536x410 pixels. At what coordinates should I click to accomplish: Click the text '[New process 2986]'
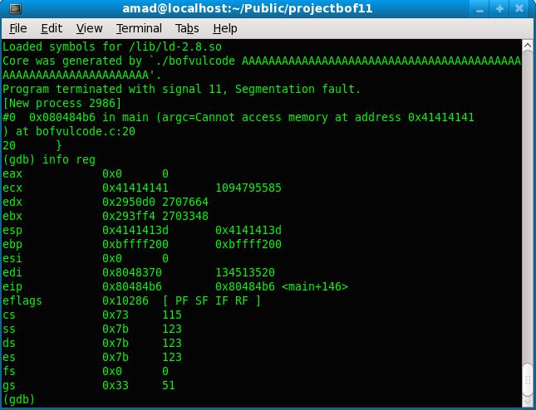[62, 103]
